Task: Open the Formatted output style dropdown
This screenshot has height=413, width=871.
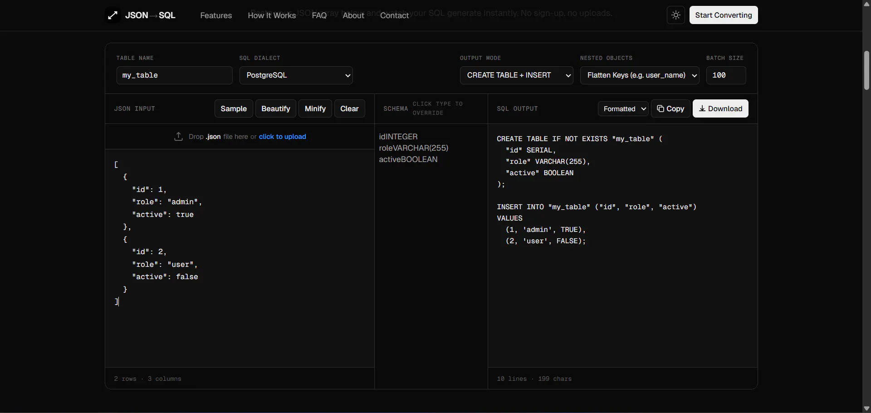Action: point(623,109)
